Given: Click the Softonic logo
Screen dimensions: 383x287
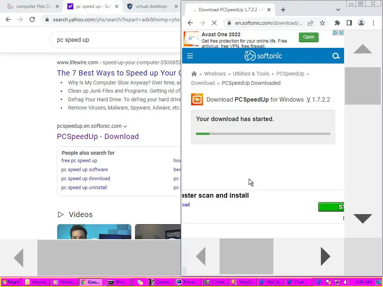Looking at the screenshot, I should coord(263,56).
